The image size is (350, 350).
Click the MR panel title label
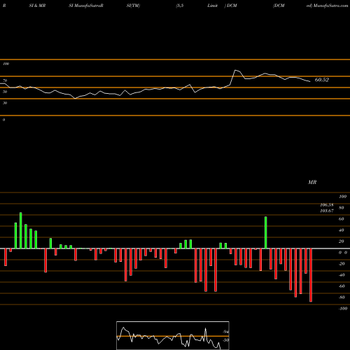[x=312, y=182]
